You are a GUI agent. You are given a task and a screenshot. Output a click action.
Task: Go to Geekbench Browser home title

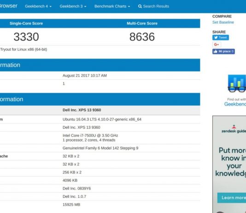tap(9, 6)
